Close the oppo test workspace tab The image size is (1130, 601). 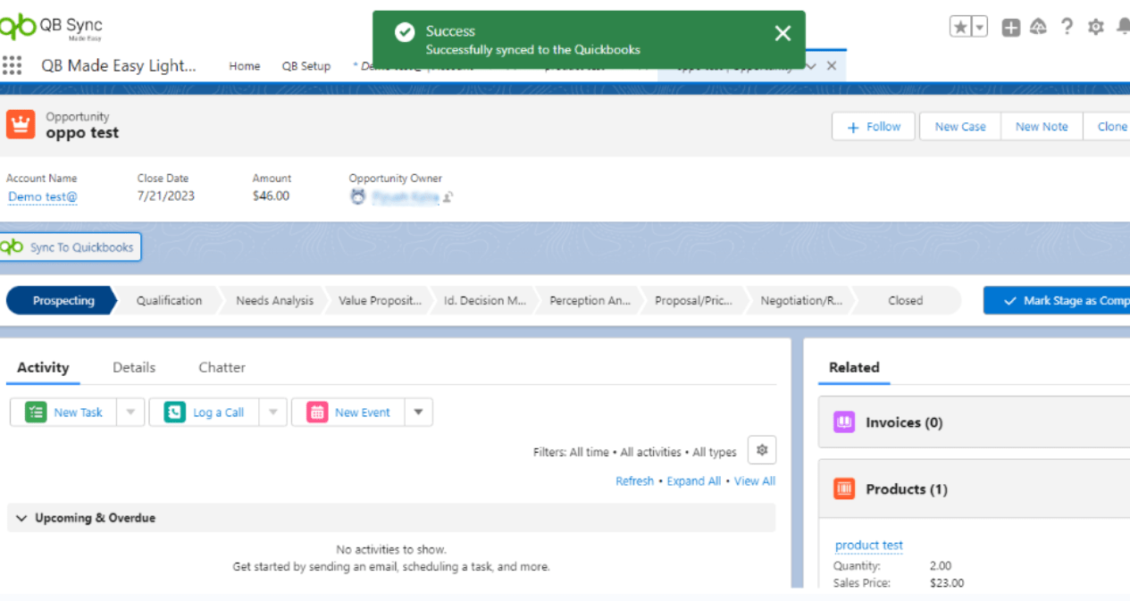832,66
